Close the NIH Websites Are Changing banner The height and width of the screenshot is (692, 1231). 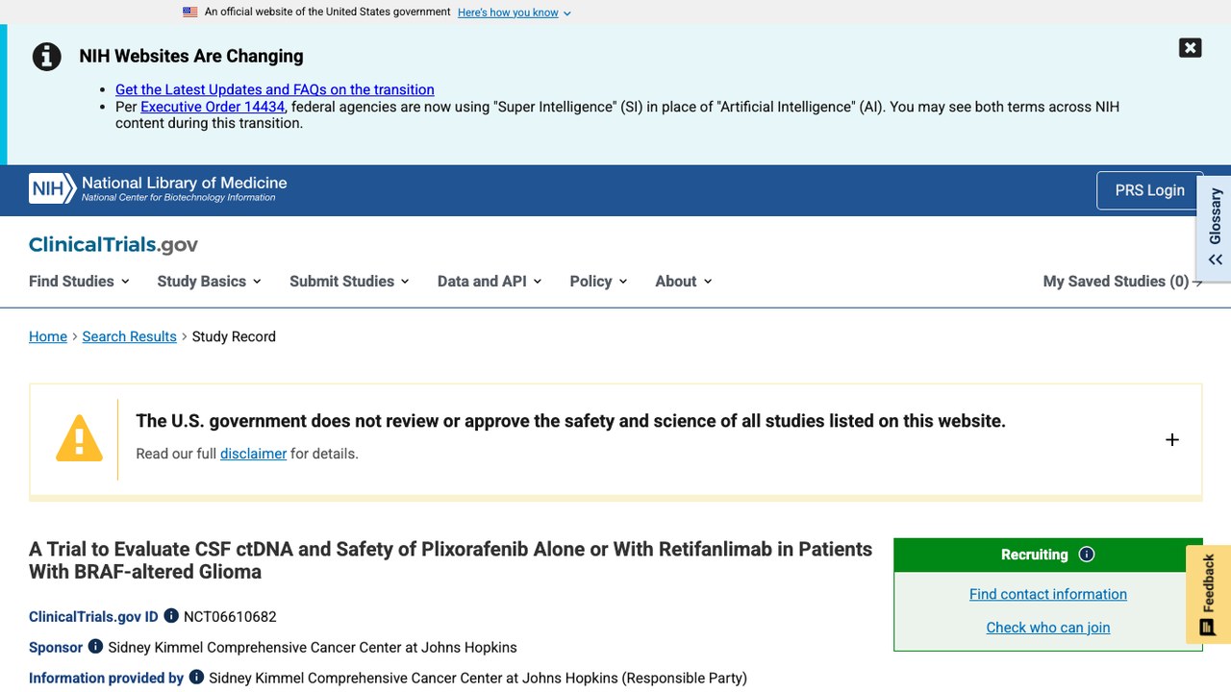tap(1190, 48)
